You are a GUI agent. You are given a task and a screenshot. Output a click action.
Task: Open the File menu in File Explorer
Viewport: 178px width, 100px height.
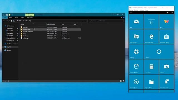(x=5, y=17)
